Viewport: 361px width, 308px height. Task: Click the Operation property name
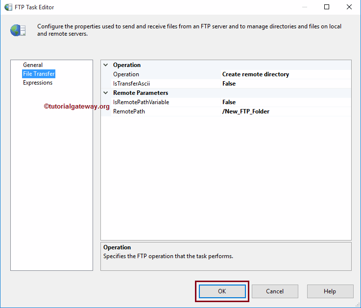point(126,74)
